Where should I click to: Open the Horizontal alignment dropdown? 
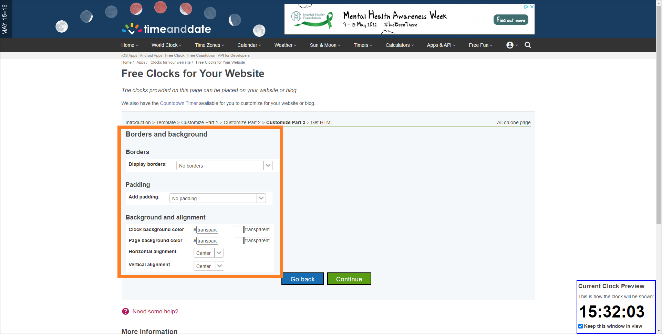coord(208,253)
